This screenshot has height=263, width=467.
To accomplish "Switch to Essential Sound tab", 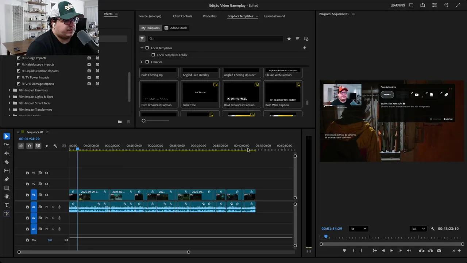I will pos(274,16).
